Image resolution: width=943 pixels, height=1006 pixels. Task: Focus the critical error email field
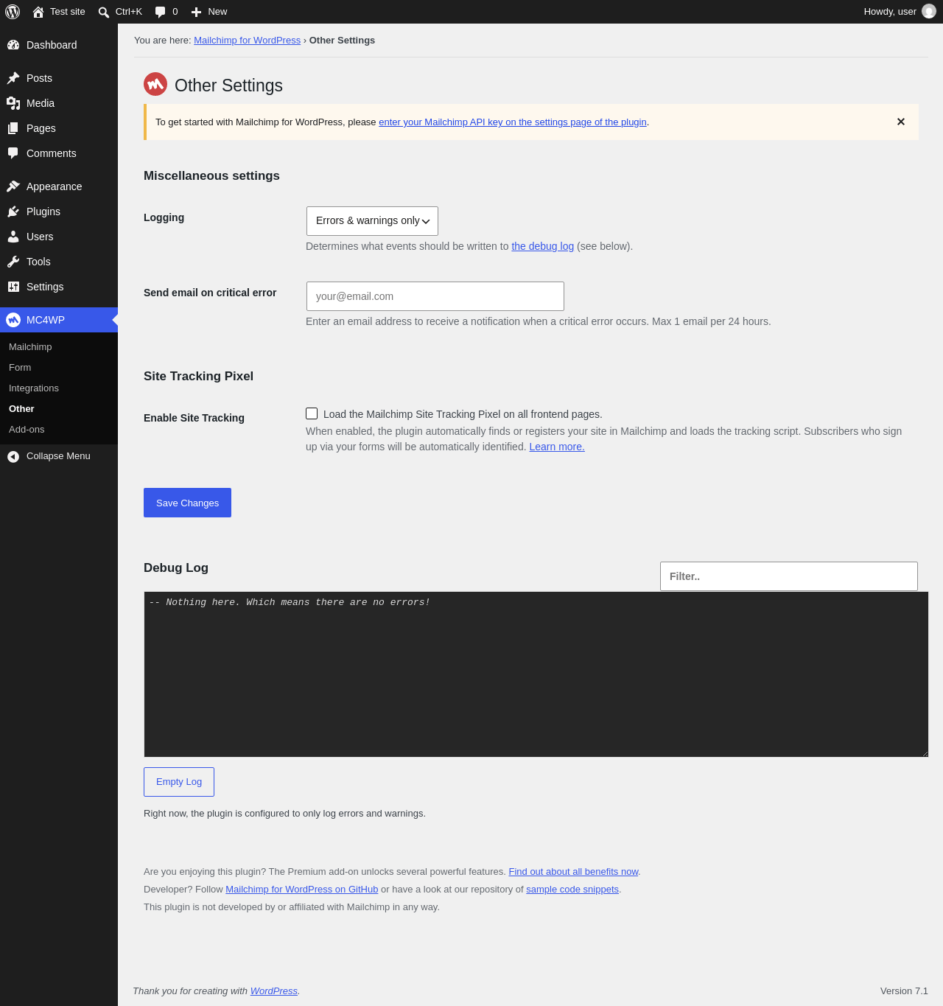coord(435,296)
